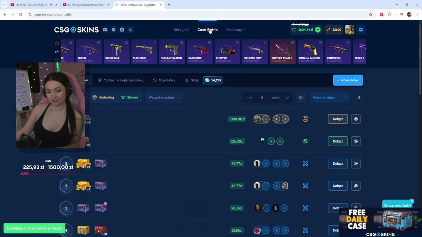Join the 1008.00zł battle with Dołącz

338,119
